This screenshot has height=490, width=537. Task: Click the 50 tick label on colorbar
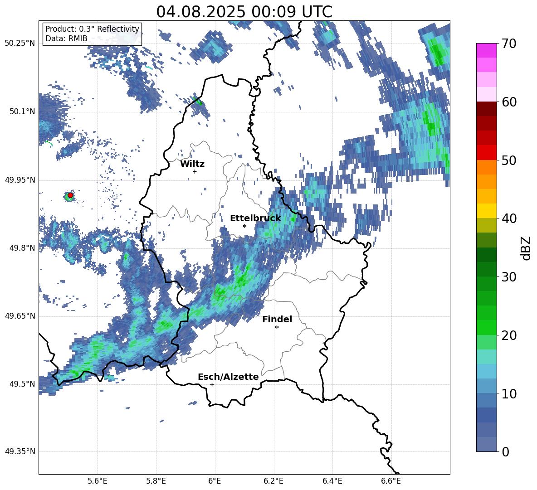click(x=509, y=160)
